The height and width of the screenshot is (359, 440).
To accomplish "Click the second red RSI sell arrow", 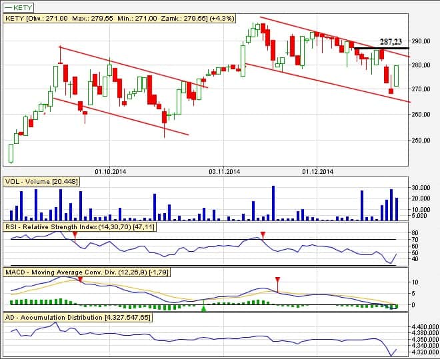I will pyautogui.click(x=263, y=234).
